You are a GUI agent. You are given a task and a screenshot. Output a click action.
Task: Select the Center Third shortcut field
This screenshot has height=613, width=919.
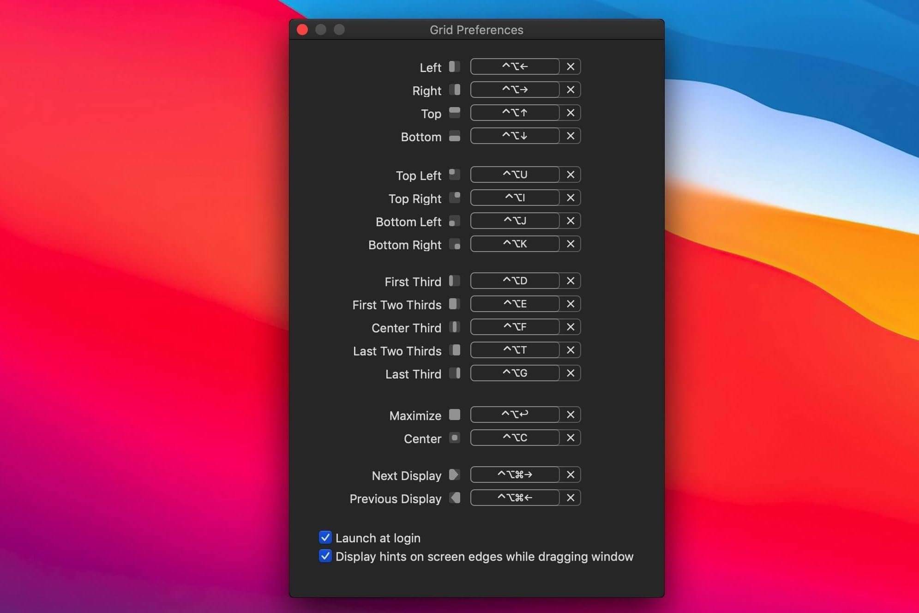[x=515, y=327]
